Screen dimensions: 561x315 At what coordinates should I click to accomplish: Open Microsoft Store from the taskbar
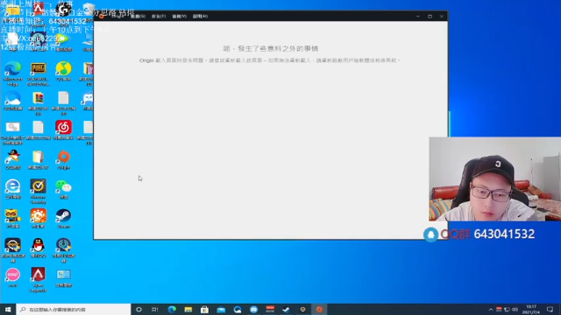pos(204,309)
